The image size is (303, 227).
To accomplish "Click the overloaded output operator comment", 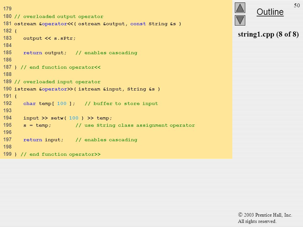I will (x=59, y=17).
